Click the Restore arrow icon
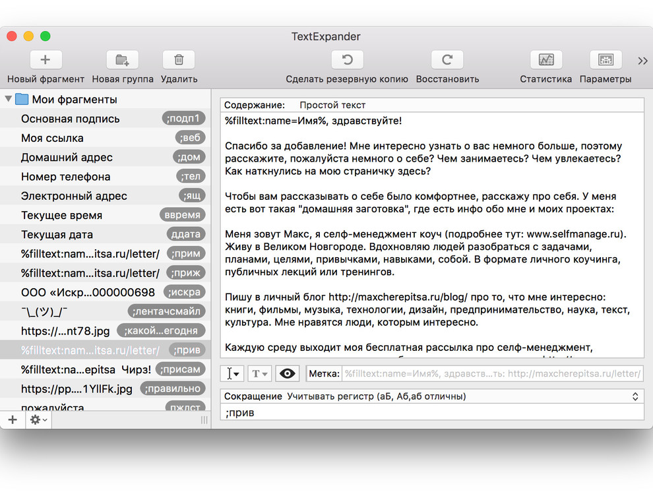This screenshot has width=653, height=496. click(447, 60)
